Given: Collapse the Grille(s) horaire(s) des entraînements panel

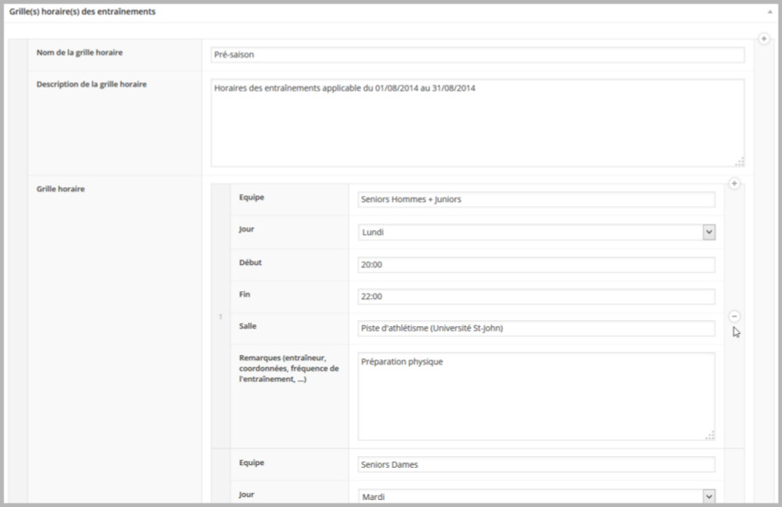Looking at the screenshot, I should [770, 11].
